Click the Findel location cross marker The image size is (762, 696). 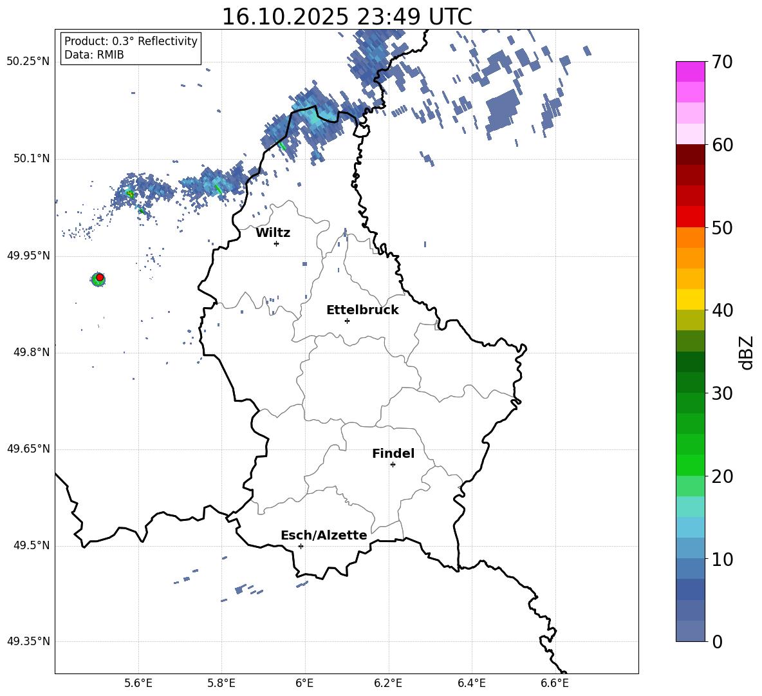tap(393, 465)
